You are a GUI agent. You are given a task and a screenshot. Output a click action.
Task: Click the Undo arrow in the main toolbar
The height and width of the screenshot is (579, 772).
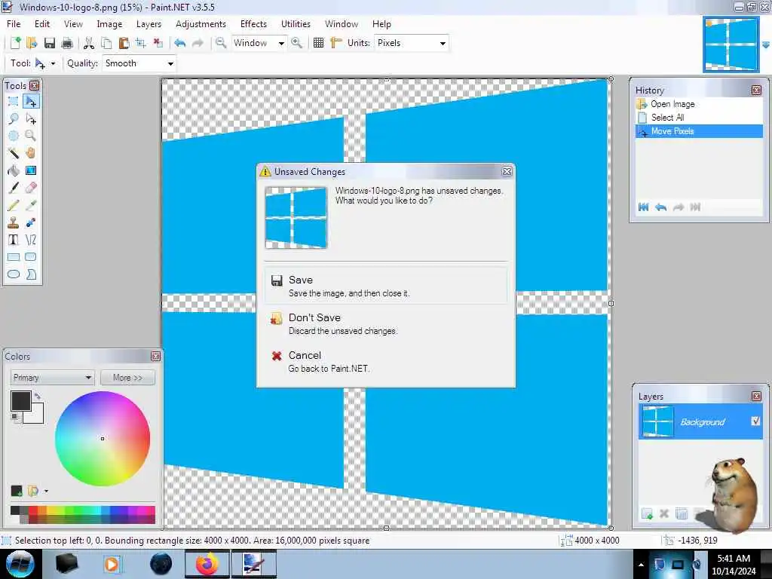pyautogui.click(x=179, y=43)
